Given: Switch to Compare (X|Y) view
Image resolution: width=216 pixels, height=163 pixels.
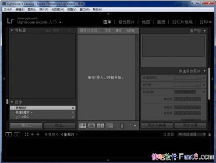Looking at the screenshot, I should 101,126.
